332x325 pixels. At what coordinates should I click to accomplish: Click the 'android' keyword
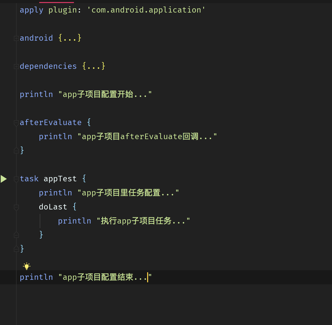point(36,38)
